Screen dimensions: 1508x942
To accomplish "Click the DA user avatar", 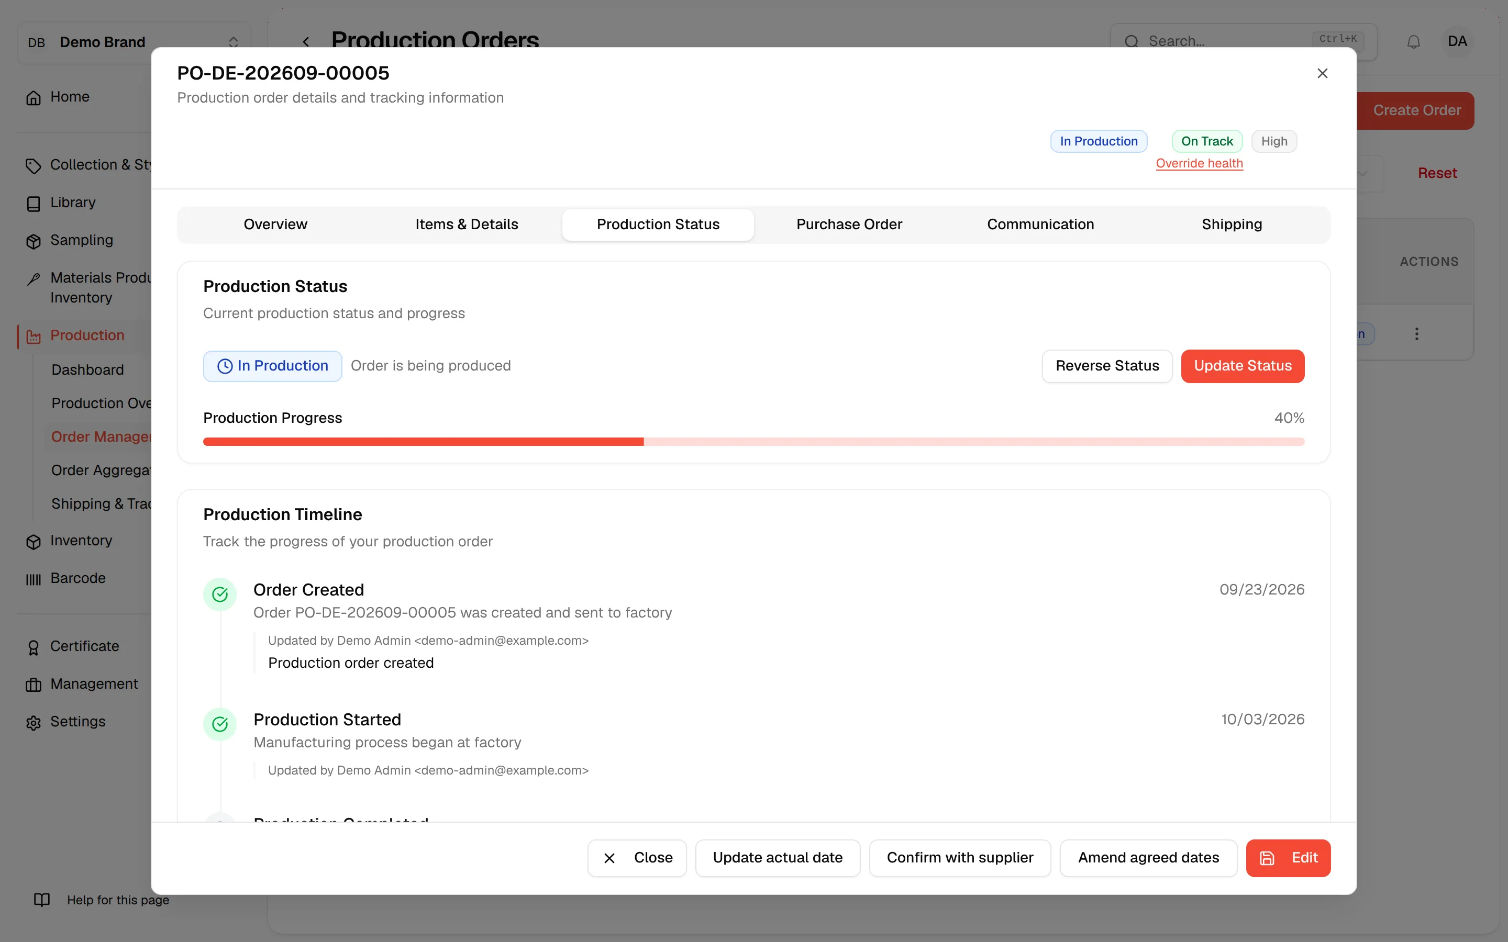I will (1457, 42).
